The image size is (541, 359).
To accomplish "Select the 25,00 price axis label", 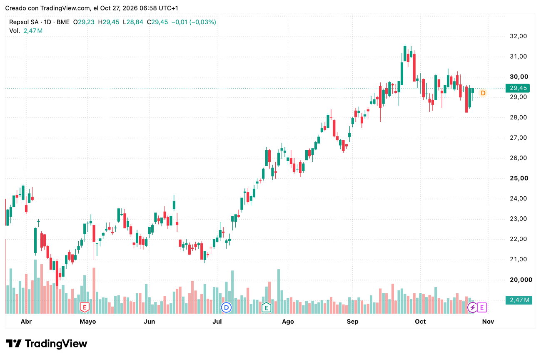I will point(519,178).
